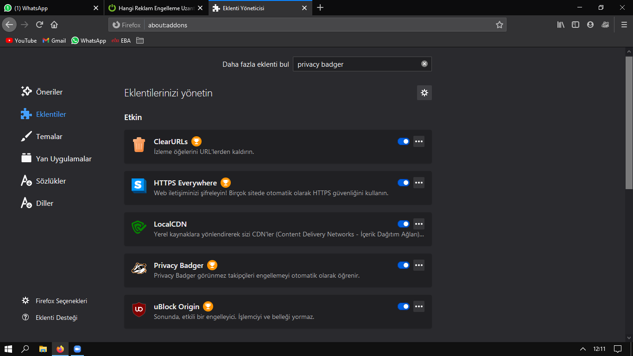
Task: Show the sidebars panel icon
Action: (576, 25)
